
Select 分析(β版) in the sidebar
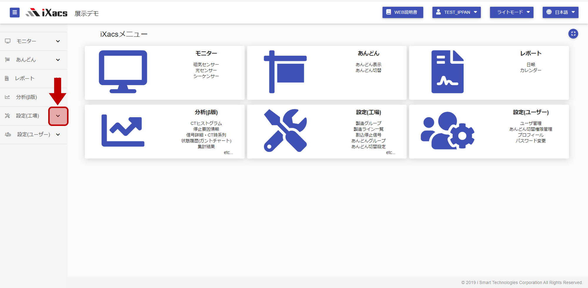26,97
